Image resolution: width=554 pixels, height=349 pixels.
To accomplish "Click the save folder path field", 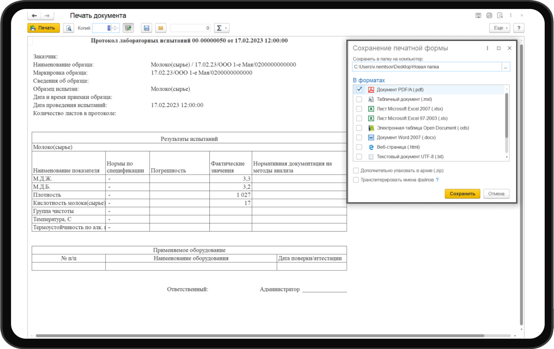I will click(427, 67).
